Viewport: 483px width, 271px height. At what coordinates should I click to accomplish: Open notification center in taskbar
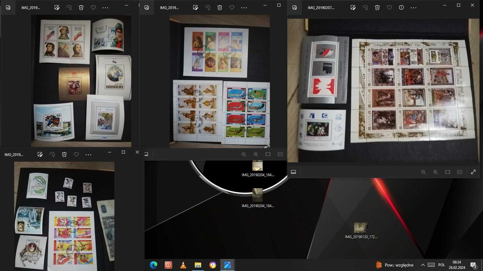point(474,265)
